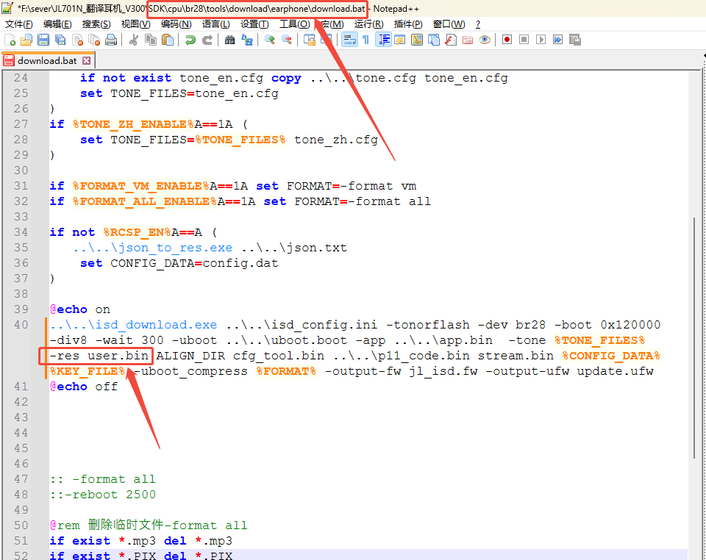Screen dimensions: 706x560
Task: Close the download.bat tab
Action: pyautogui.click(x=87, y=61)
